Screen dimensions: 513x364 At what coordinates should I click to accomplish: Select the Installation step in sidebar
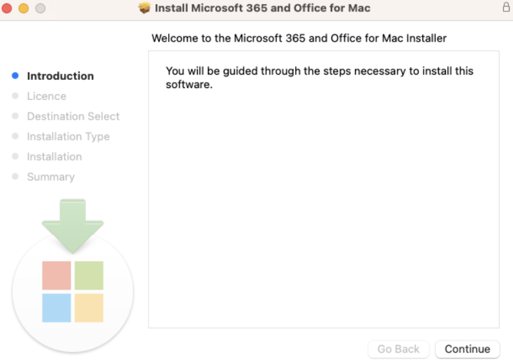54,156
